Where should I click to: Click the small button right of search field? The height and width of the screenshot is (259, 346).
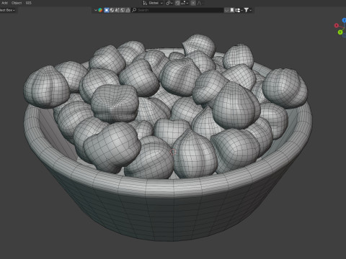click(226, 10)
